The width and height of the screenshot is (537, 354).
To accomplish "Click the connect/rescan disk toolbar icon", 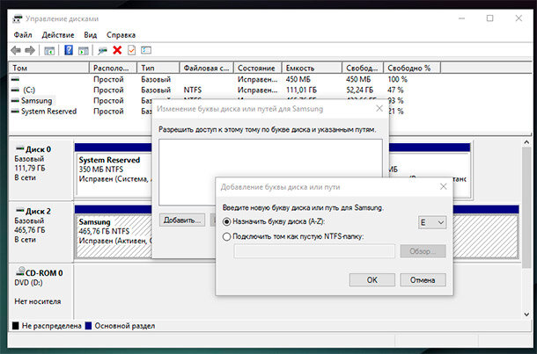I will pyautogui.click(x=102, y=51).
